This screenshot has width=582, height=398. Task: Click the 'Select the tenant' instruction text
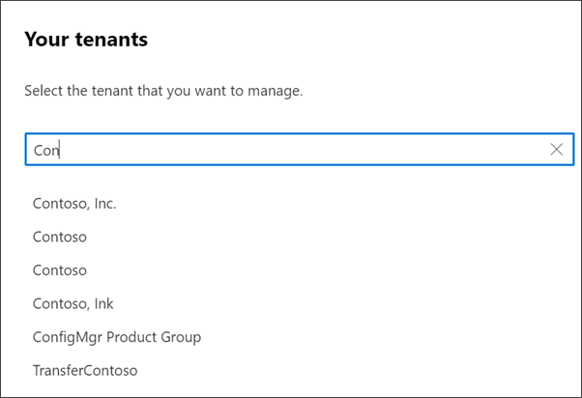163,92
